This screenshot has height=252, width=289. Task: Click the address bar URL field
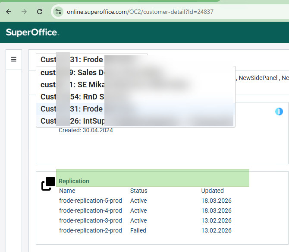140,12
